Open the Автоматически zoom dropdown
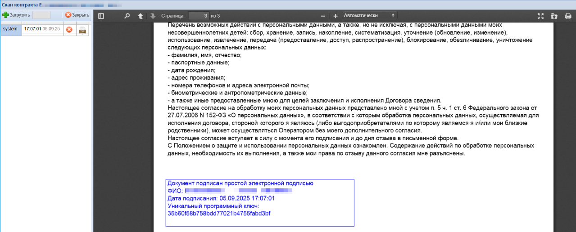Image resolution: width=576 pixels, height=232 pixels. [x=370, y=15]
